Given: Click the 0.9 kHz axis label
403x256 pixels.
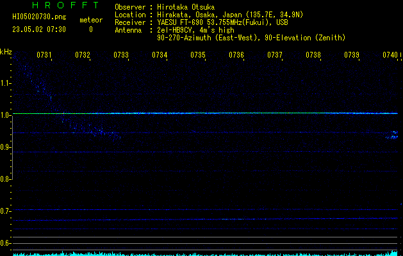Looking at the screenshot, I should click(5, 147).
